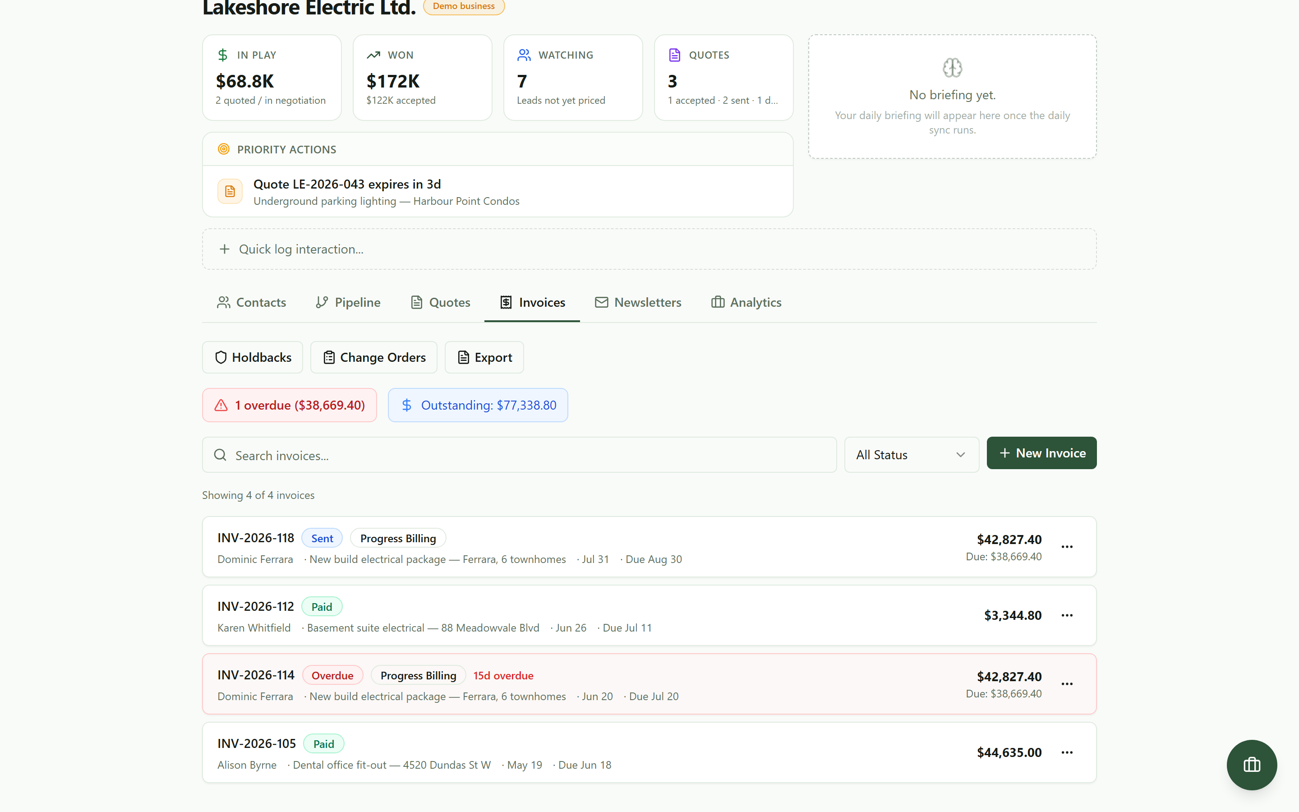Open the Won $172K card
Image resolution: width=1299 pixels, height=812 pixels.
pyautogui.click(x=423, y=78)
